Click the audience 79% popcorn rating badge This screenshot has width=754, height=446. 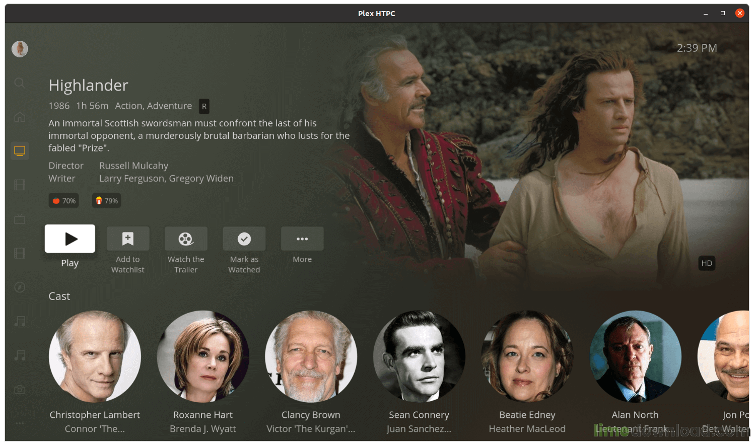click(106, 200)
